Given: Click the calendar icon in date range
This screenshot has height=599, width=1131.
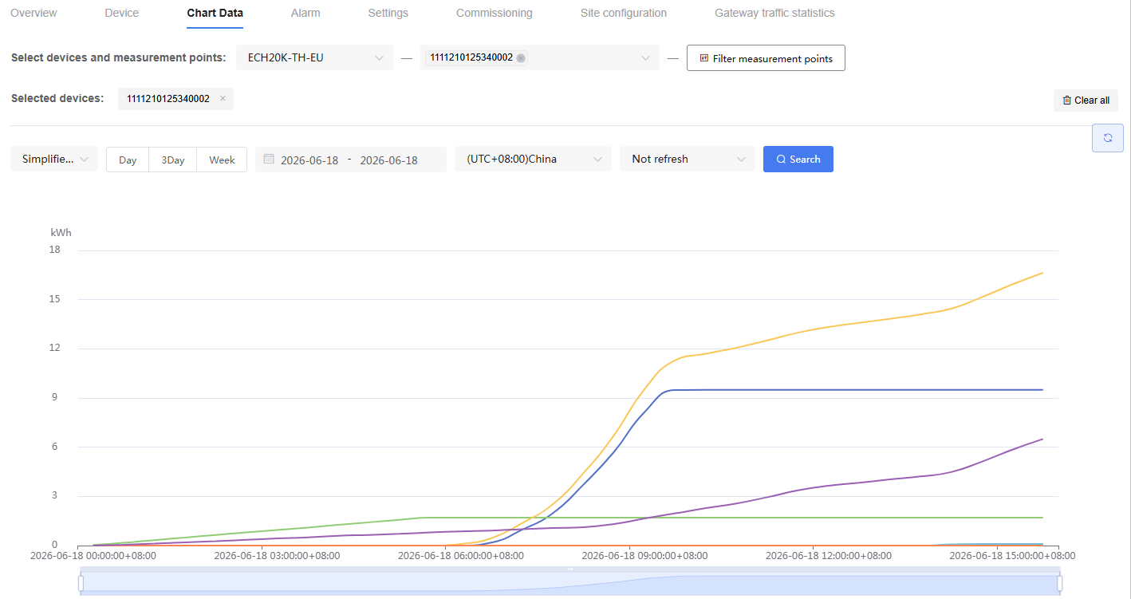Looking at the screenshot, I should pos(269,159).
